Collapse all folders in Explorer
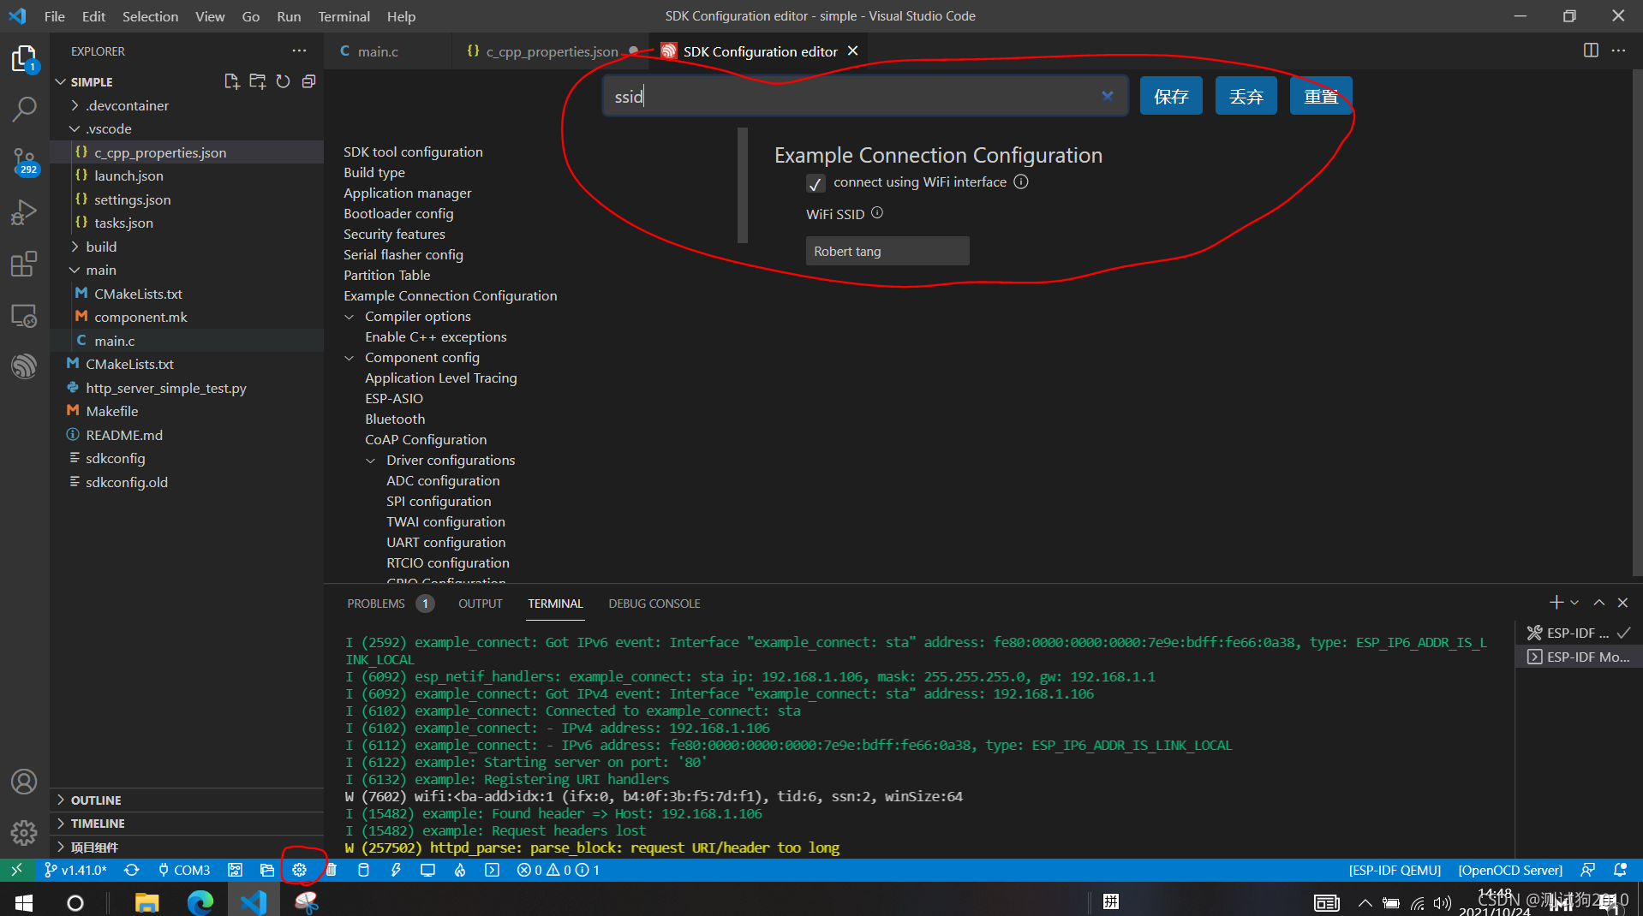Viewport: 1643px width, 916px height. click(308, 81)
